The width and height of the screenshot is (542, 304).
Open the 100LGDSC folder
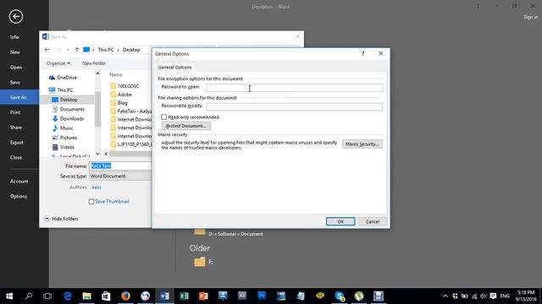click(128, 86)
